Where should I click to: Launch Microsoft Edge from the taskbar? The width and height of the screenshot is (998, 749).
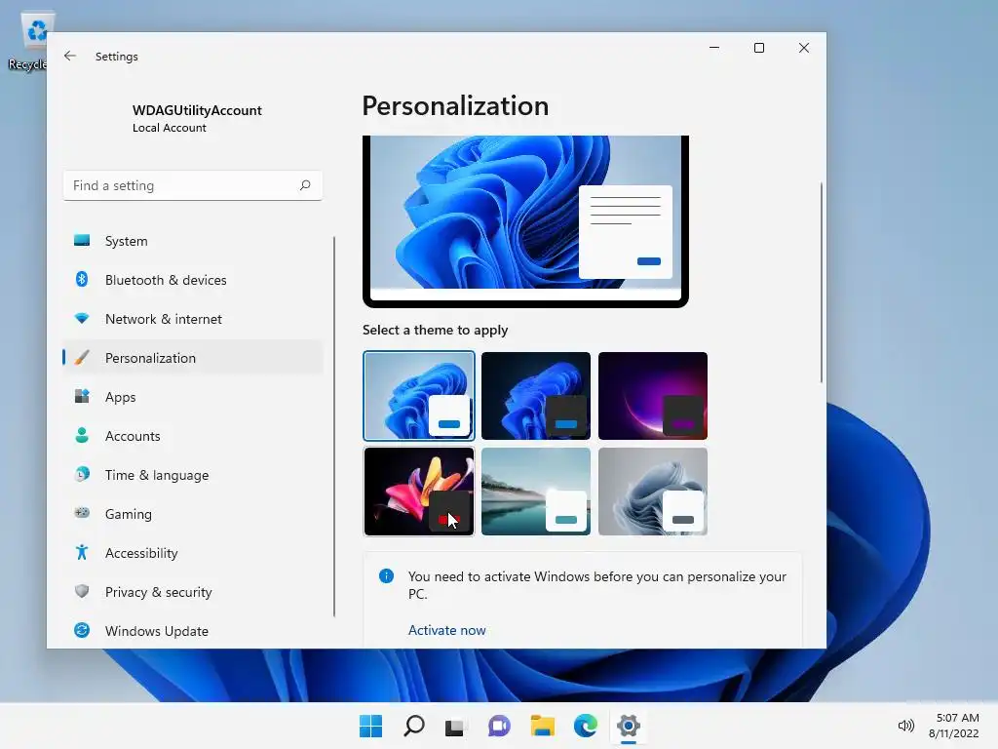tap(586, 726)
